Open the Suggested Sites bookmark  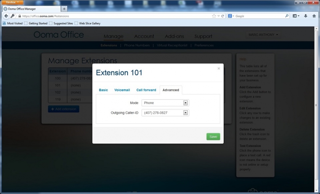click(61, 23)
